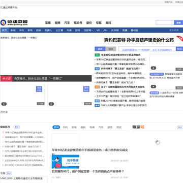This screenshot has width=183, height=183.
Task: Open 报价 in the top header menu
Action: [x=89, y=23]
